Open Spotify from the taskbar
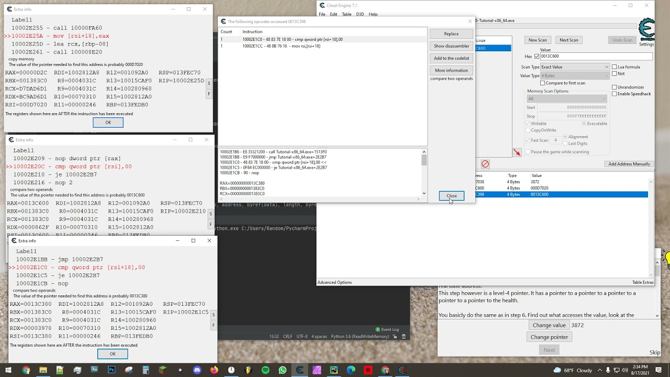 265,370
